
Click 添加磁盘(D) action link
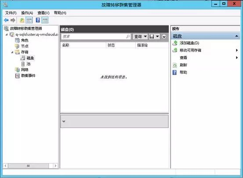[189, 43]
